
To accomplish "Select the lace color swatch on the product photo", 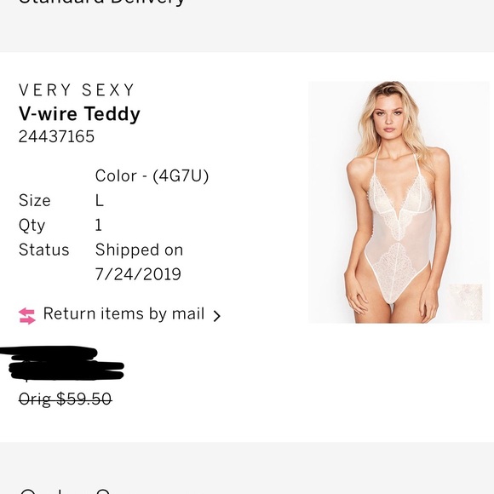I will [465, 302].
